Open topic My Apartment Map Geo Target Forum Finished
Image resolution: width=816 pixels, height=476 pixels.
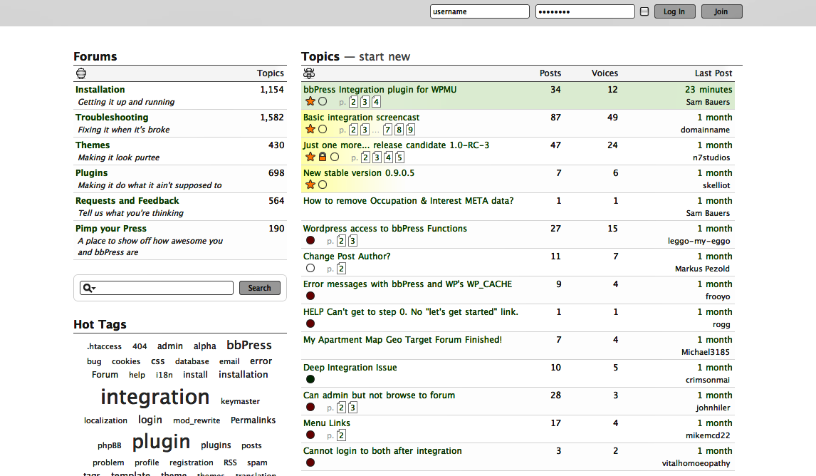point(403,340)
